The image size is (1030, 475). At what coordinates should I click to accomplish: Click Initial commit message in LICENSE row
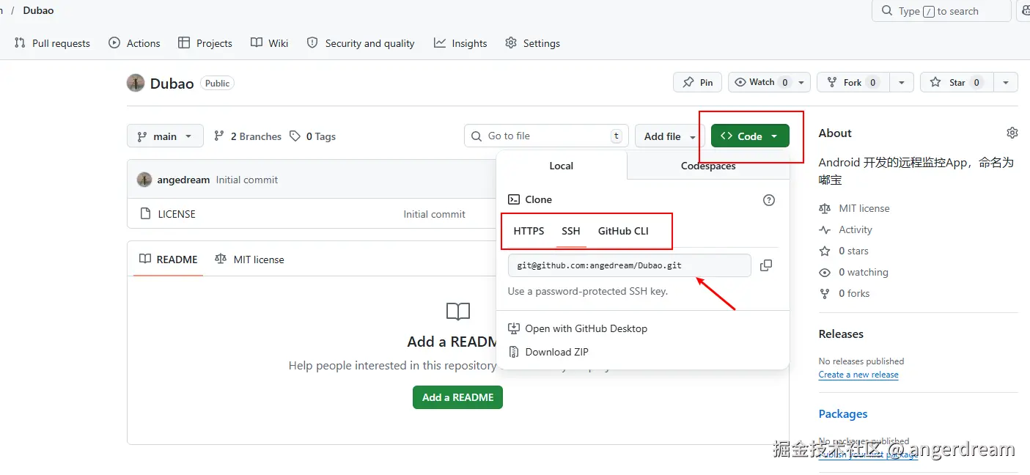(434, 214)
